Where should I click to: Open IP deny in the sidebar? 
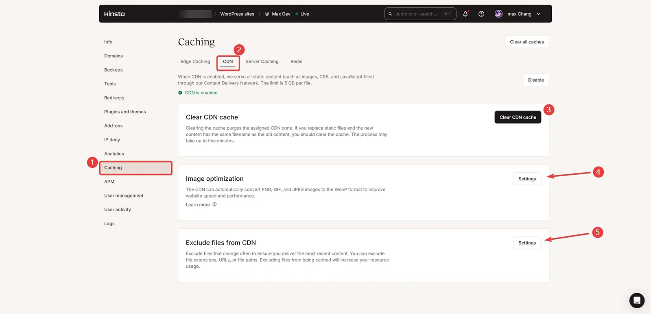[112, 140]
